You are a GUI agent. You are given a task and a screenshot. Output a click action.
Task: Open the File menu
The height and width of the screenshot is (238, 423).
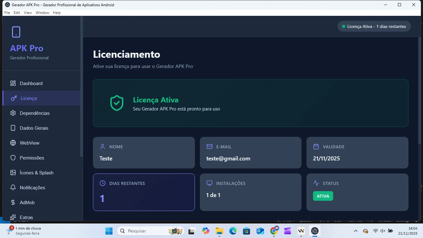(7, 13)
